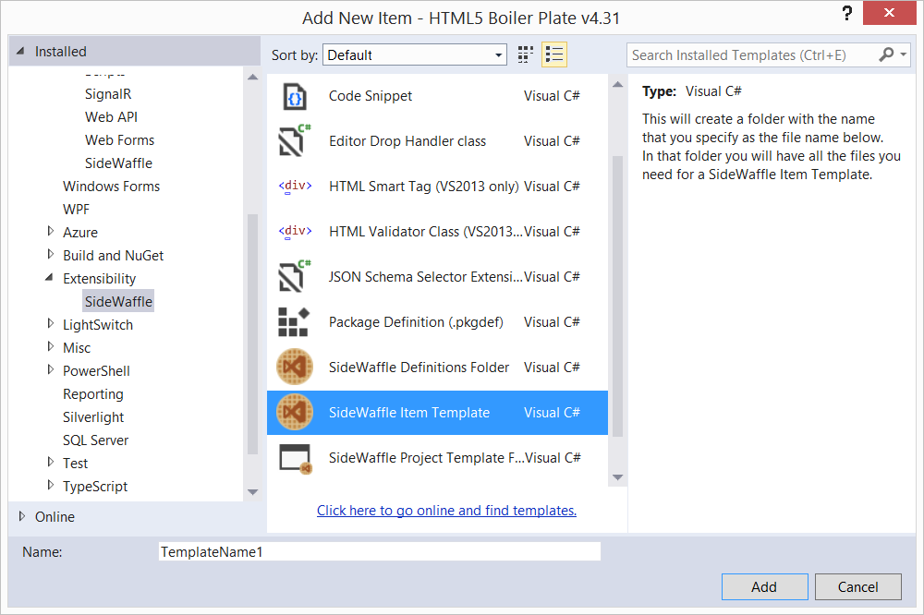Click the Code Snippet template icon
Screen dimensions: 924x615
click(x=295, y=97)
